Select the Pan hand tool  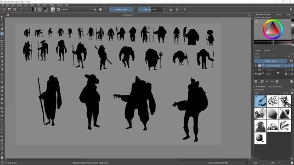point(2,157)
